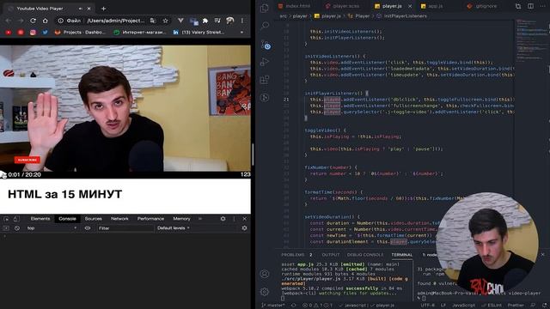Open the Explorer view in VS Code activity bar

pos(265,8)
